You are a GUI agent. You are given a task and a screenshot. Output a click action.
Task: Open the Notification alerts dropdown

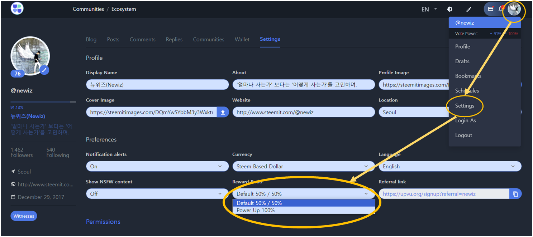coord(157,167)
